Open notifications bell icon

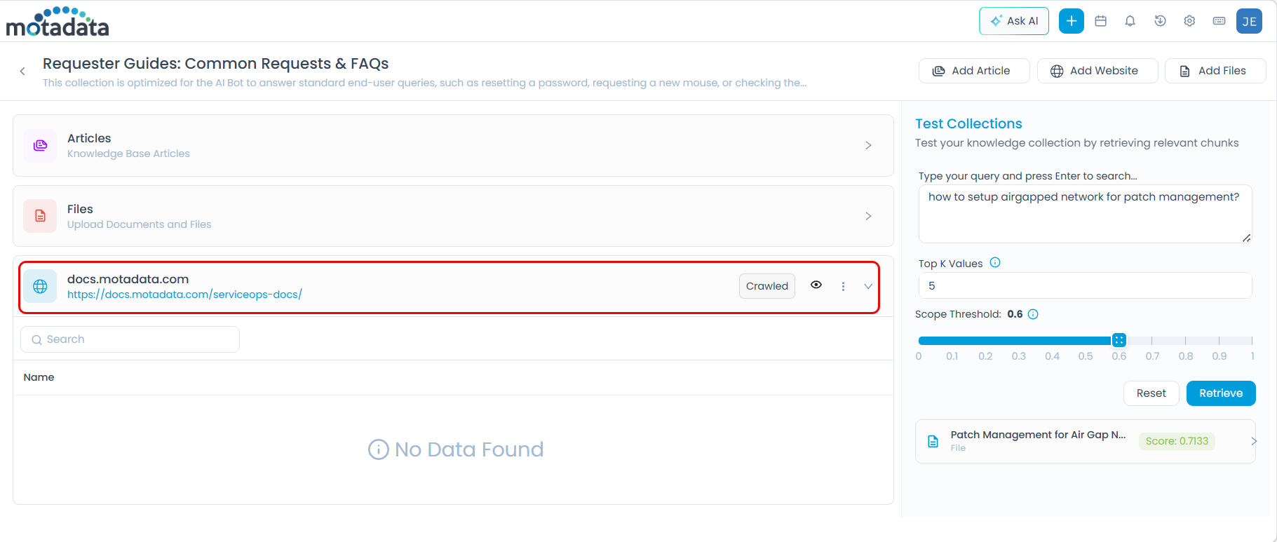tap(1130, 21)
